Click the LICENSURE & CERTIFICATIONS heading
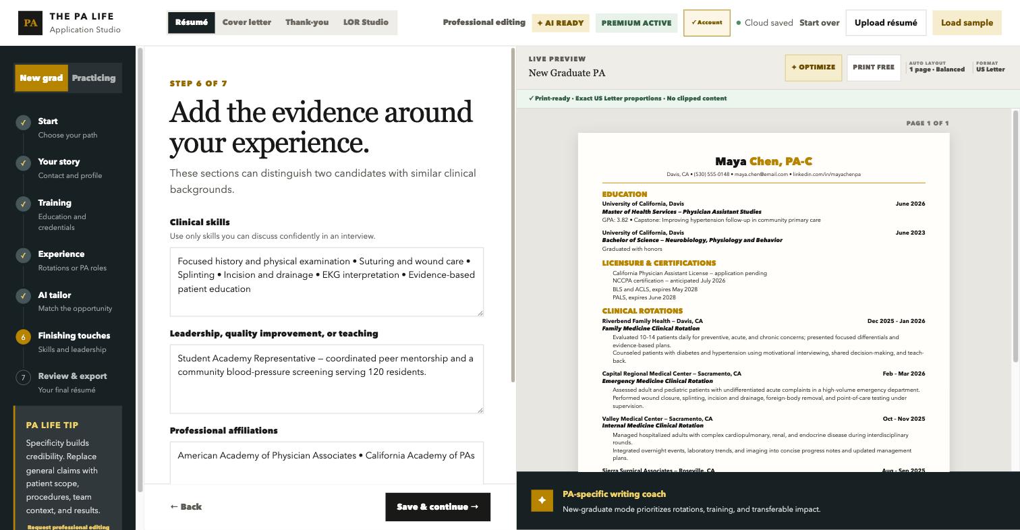Screen dimensions: 1020x530 [x=659, y=263]
